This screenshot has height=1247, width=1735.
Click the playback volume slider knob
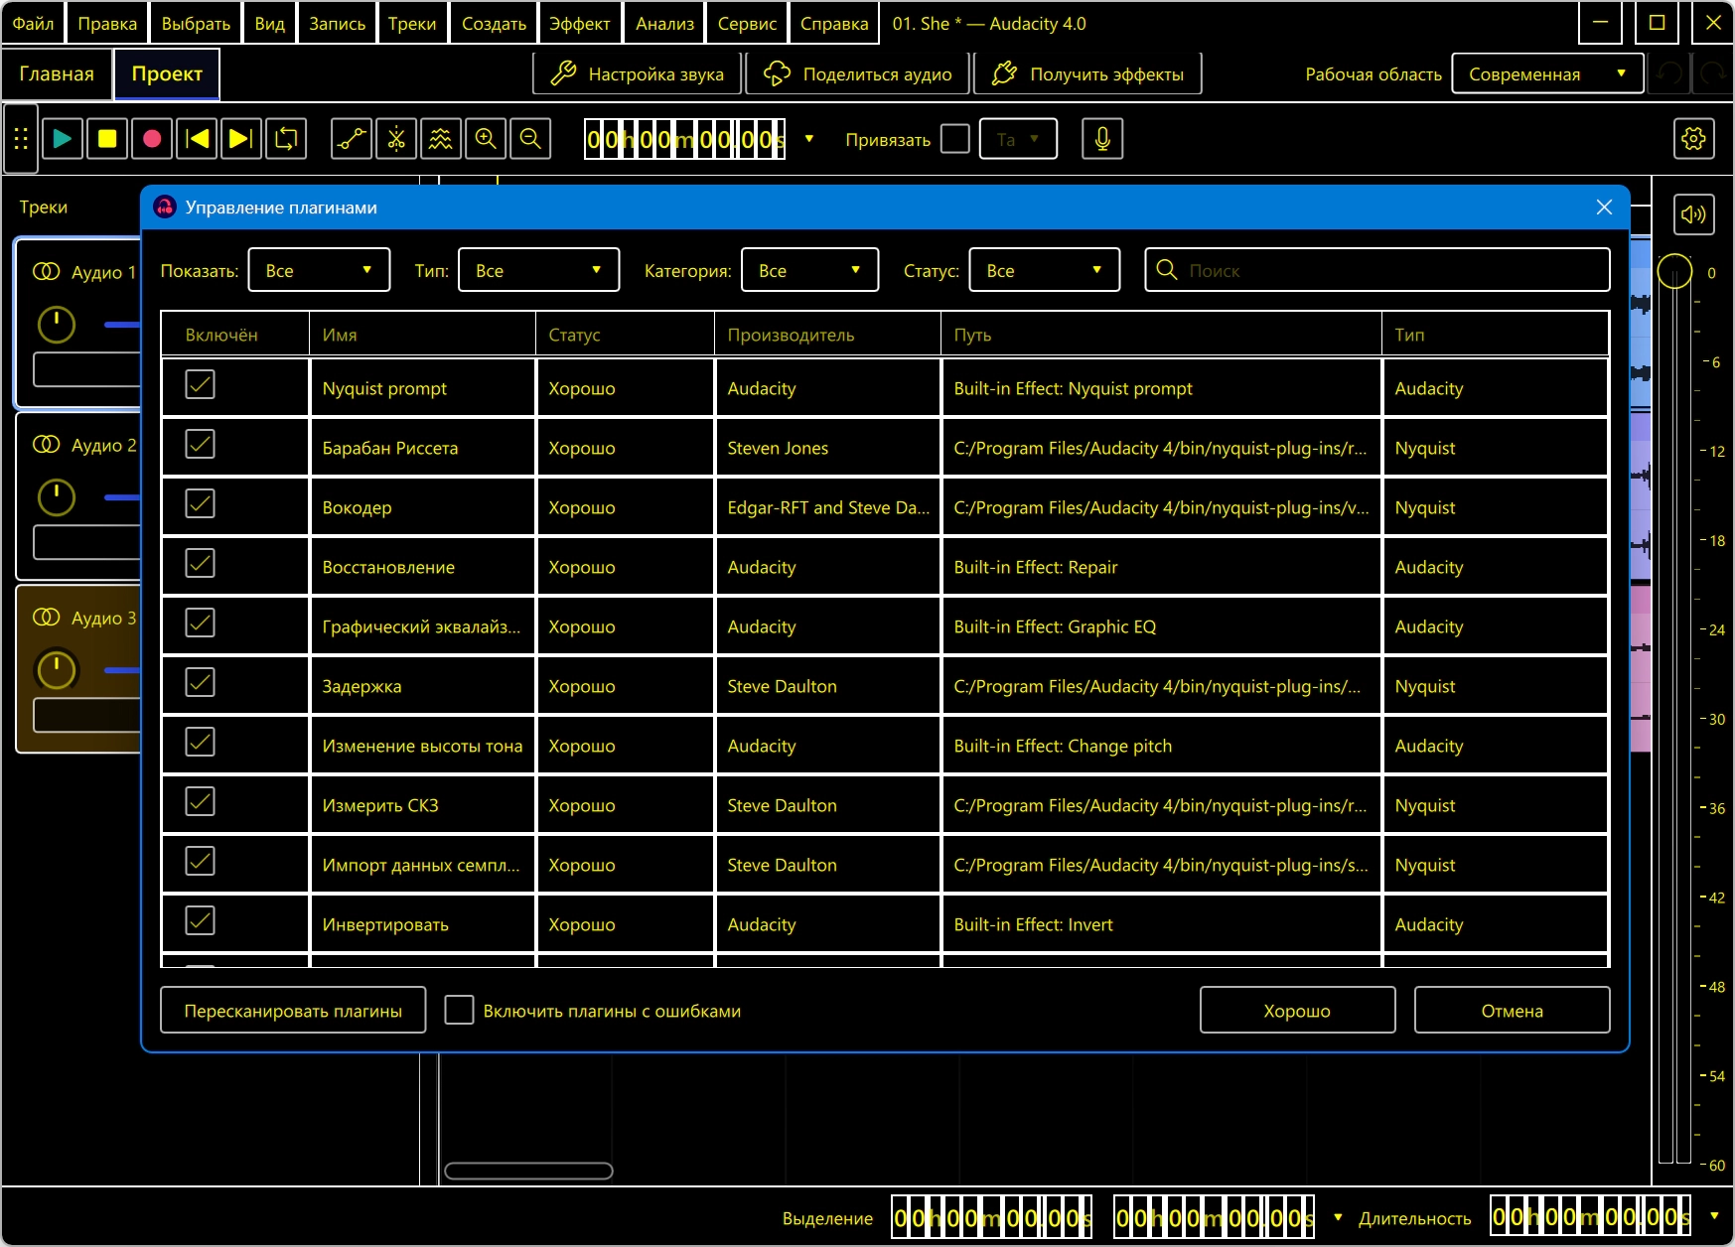[x=1674, y=271]
